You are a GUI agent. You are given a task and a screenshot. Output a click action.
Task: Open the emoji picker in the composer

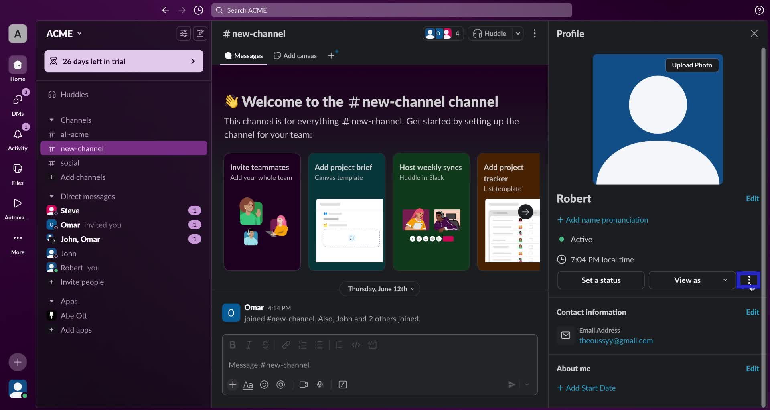264,384
